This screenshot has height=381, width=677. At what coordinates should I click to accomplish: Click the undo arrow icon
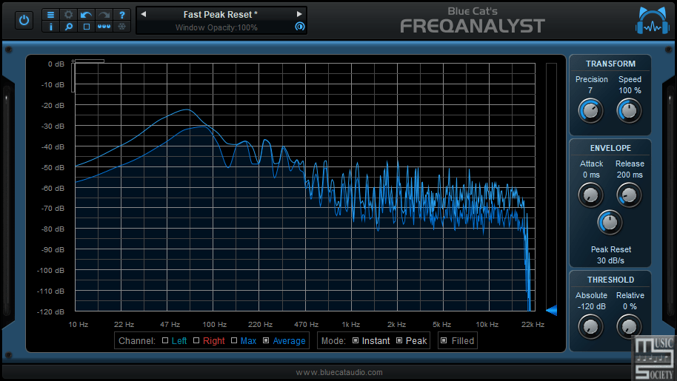point(86,15)
